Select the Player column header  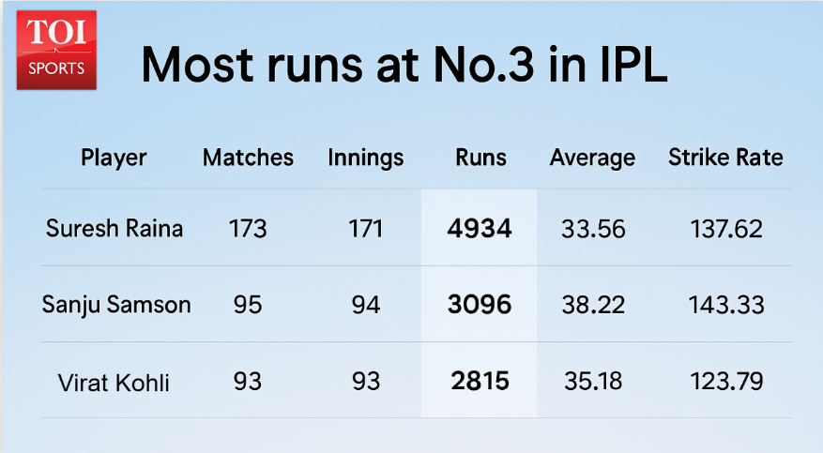(x=114, y=158)
